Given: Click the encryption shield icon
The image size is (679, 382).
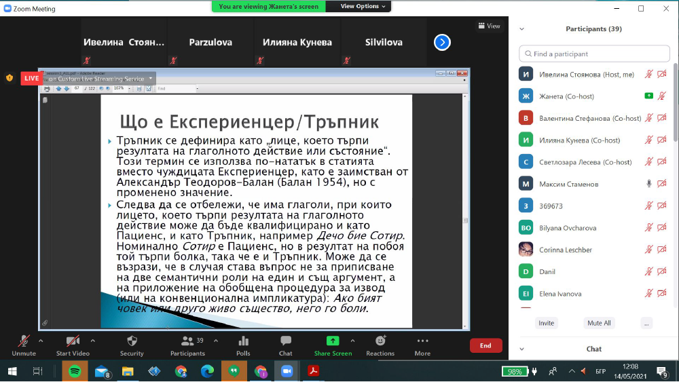Looking at the screenshot, I should coord(10,78).
